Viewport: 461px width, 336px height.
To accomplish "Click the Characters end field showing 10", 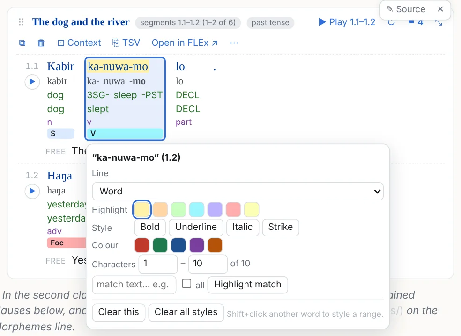I will 208,264.
